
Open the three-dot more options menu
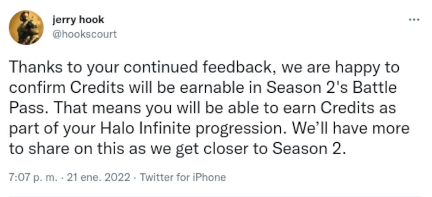tap(415, 20)
